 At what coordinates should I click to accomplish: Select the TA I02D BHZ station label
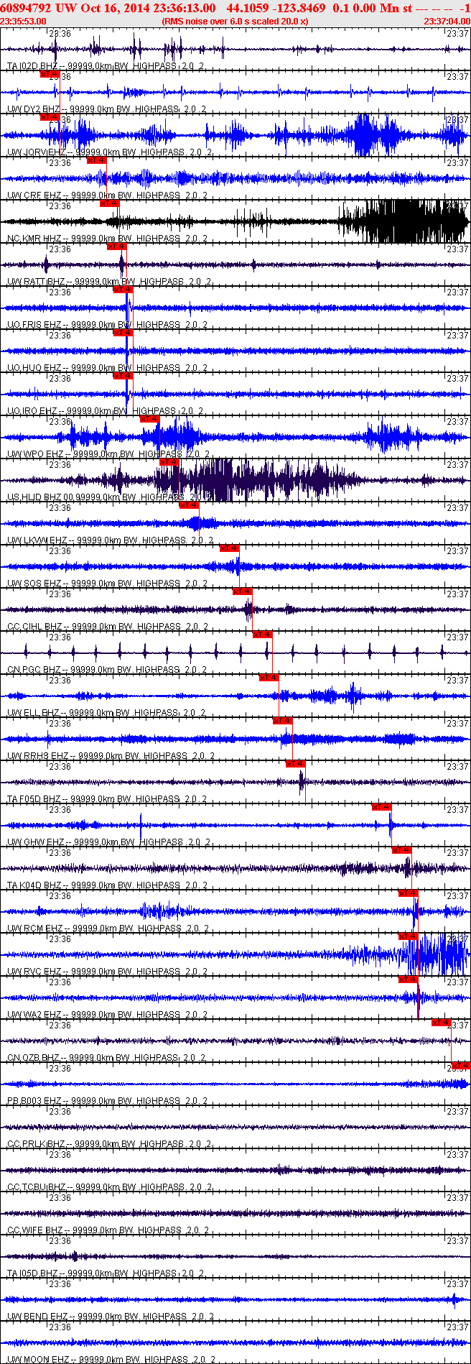pos(106,66)
